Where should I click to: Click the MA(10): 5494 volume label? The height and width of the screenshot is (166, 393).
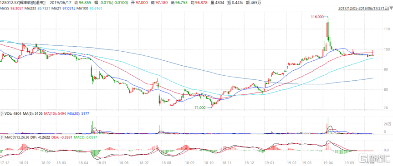(x=55, y=113)
